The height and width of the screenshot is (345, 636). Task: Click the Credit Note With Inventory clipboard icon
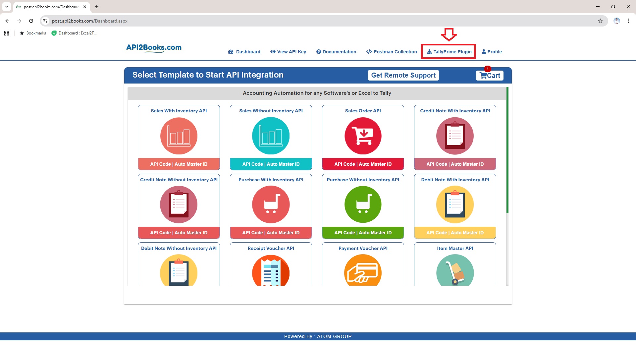coord(455,136)
